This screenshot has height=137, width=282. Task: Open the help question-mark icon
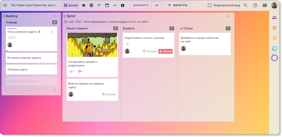click(x=255, y=5)
